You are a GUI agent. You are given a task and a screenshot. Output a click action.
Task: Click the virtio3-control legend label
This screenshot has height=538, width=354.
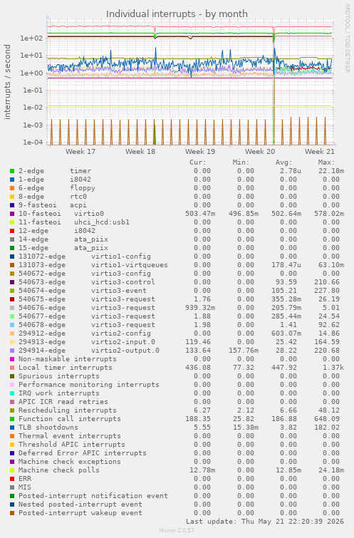pos(123,282)
